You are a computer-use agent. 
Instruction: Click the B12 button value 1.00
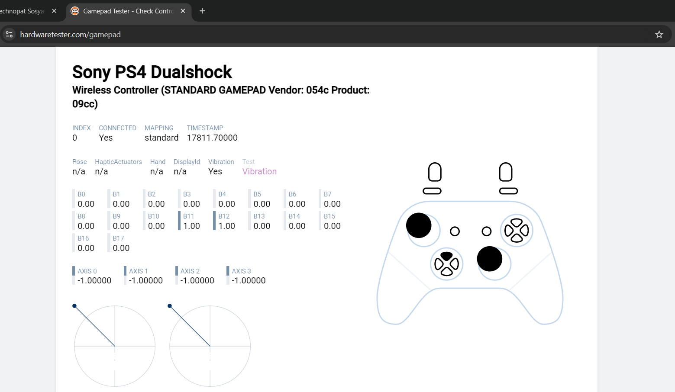pos(227,226)
